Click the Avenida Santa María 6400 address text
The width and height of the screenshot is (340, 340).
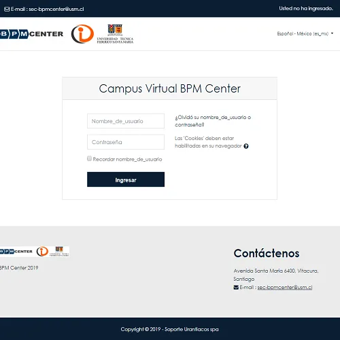(x=276, y=275)
